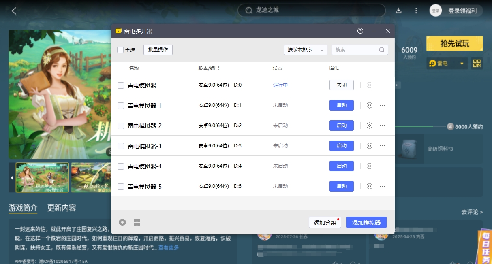Click 添加模拟器 button
The height and width of the screenshot is (264, 492).
pos(366,222)
